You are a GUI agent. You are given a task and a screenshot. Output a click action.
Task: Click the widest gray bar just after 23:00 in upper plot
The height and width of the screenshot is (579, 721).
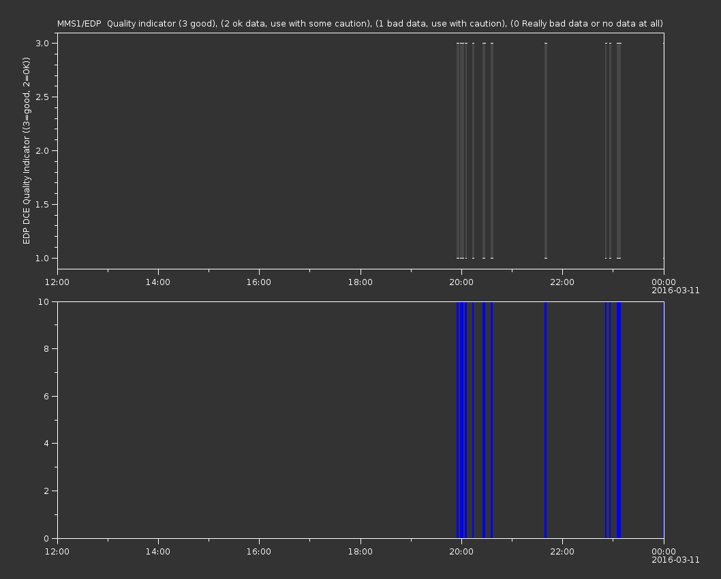pos(619,150)
